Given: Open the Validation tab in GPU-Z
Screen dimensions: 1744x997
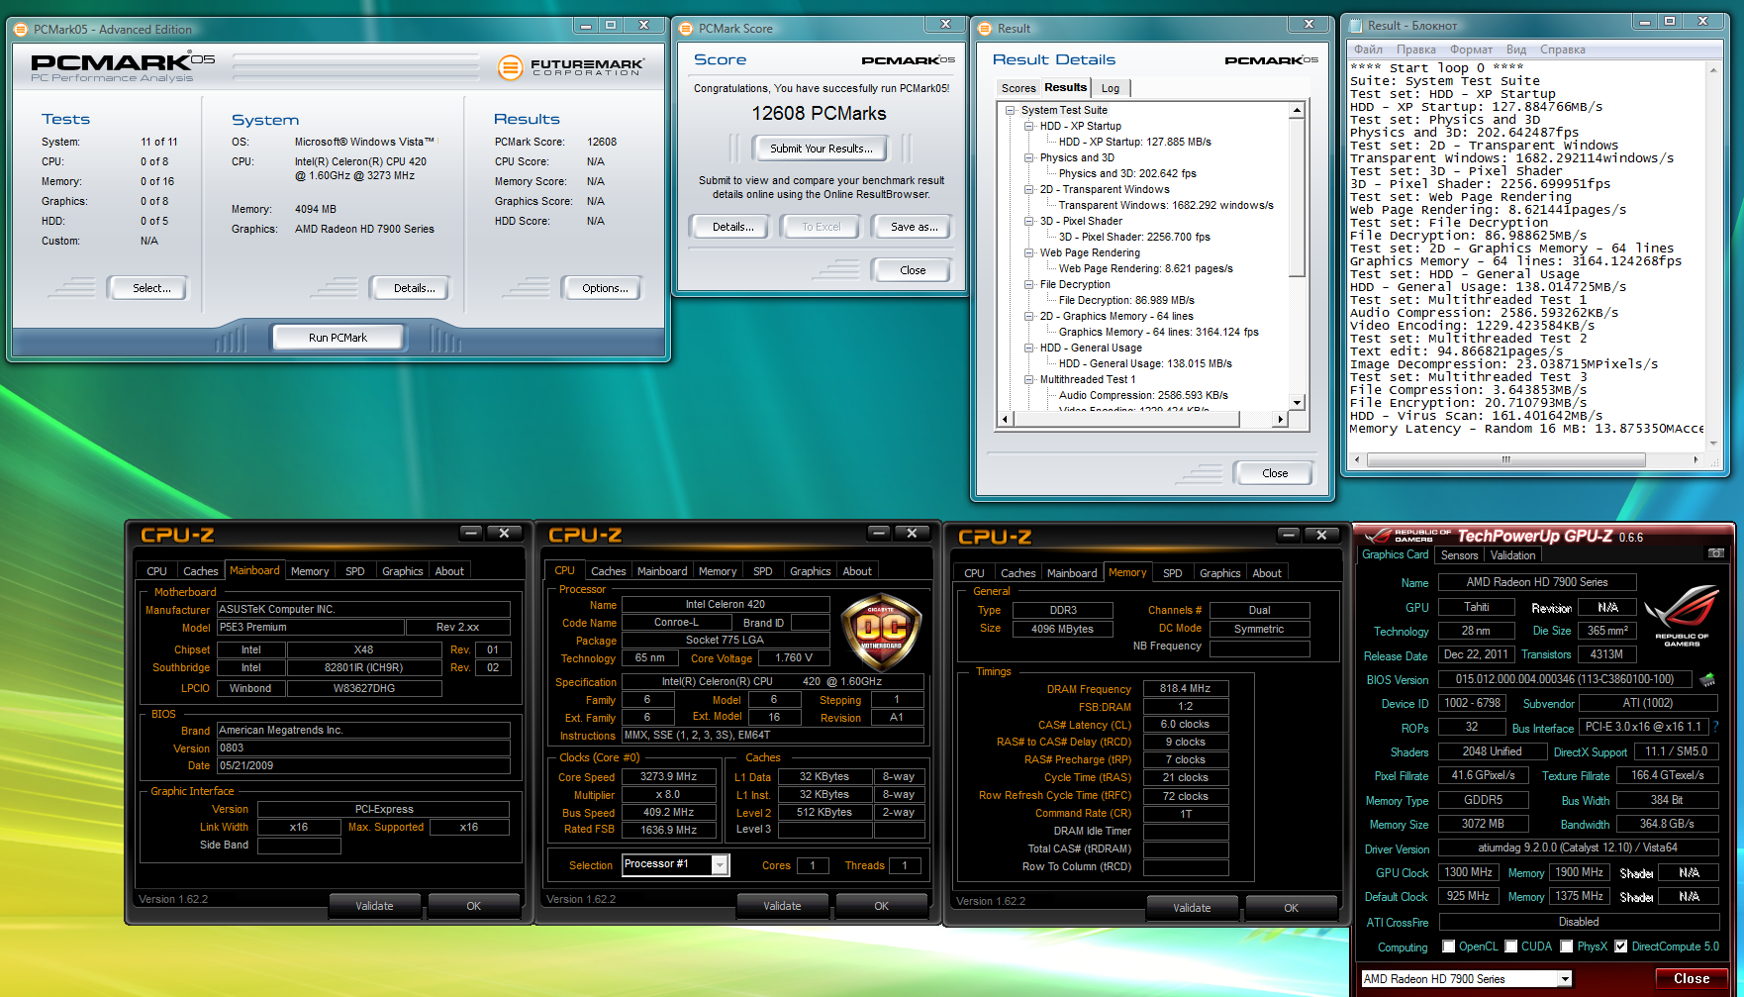Looking at the screenshot, I should (1512, 555).
